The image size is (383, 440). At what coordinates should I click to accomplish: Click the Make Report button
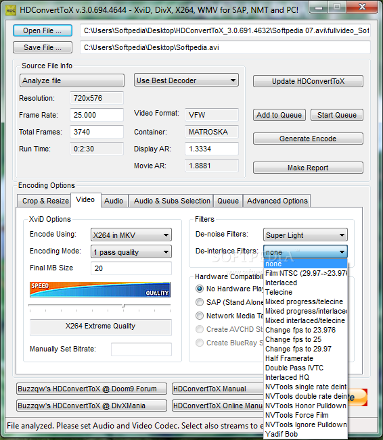click(308, 168)
